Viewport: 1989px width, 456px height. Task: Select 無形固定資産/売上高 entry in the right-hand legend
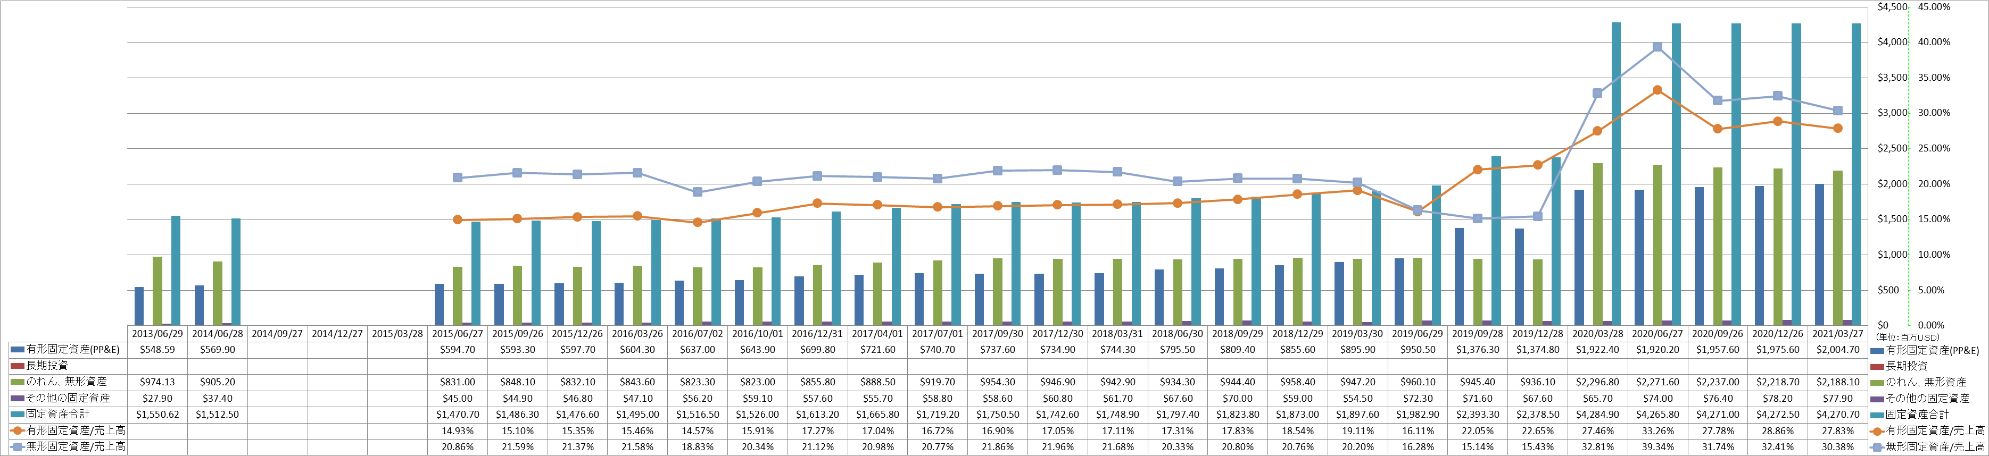pos(1935,447)
